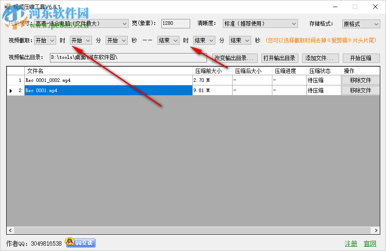Screen dimensions: 386x251
Task: Click the QQ交谈 chat icon
Action: point(80,243)
